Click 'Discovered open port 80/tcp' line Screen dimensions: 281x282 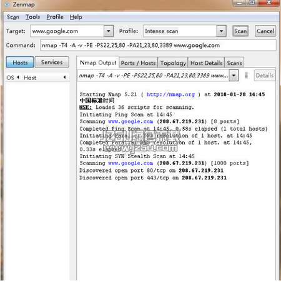151,171
